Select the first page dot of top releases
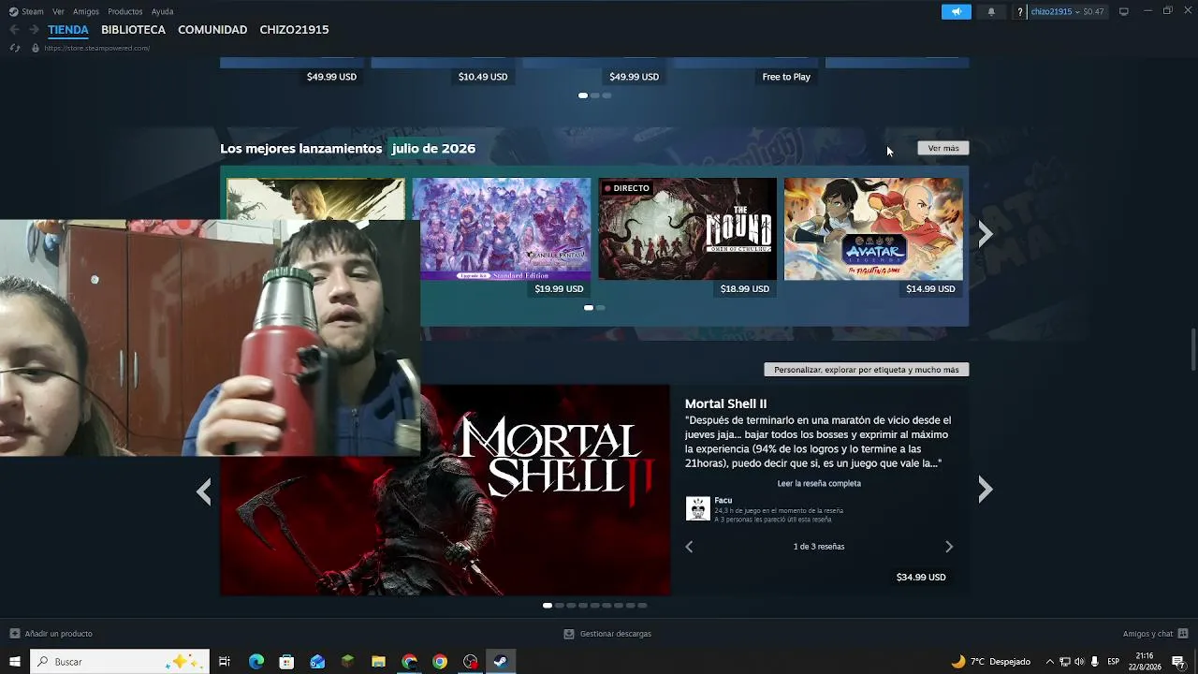Viewport: 1198px width, 674px height. [589, 308]
